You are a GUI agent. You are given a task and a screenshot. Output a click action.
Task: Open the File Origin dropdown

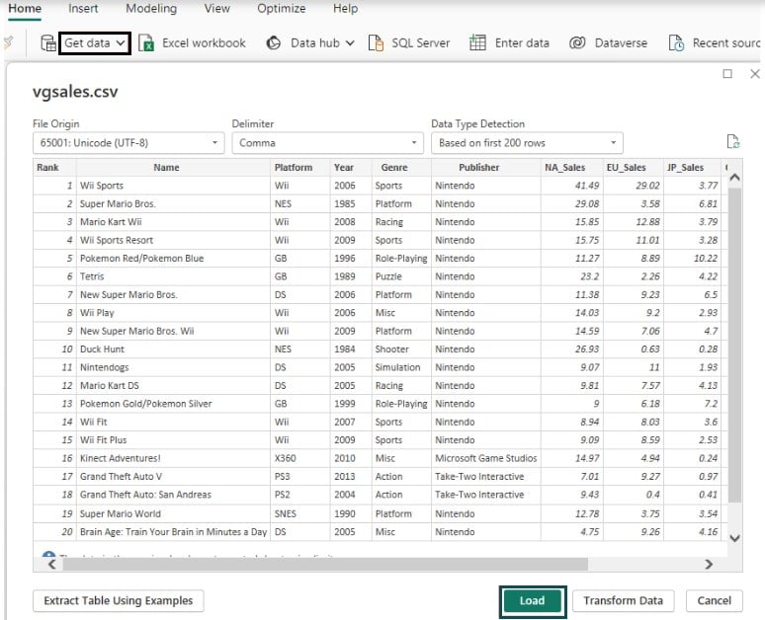[128, 143]
